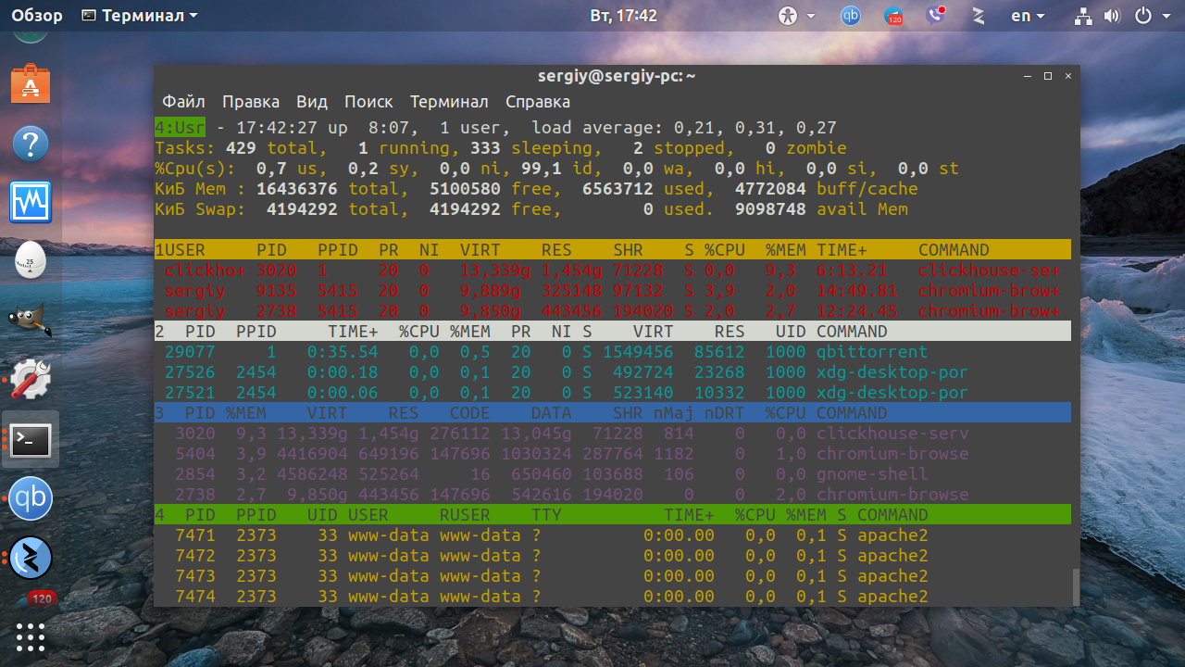Click the qBittorrent tray icon
The image size is (1185, 667).
[850, 16]
